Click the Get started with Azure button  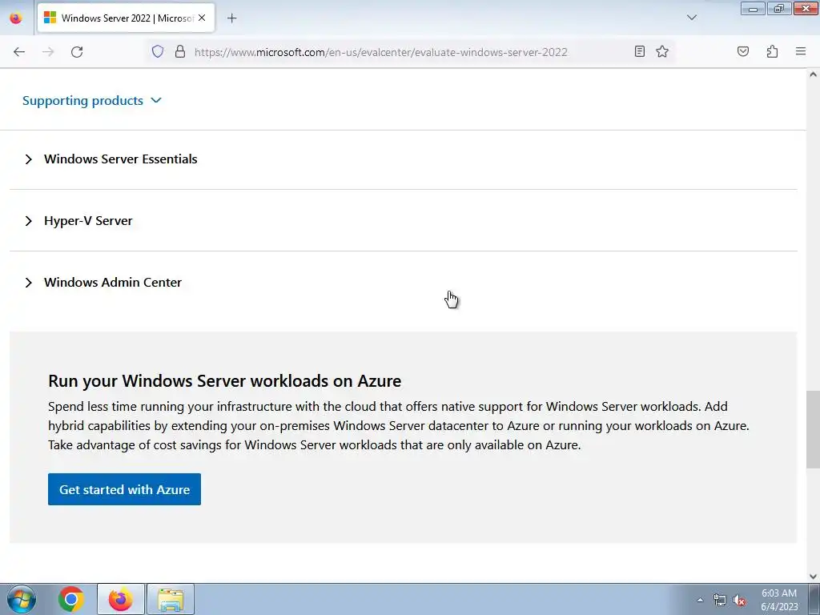coord(124,489)
